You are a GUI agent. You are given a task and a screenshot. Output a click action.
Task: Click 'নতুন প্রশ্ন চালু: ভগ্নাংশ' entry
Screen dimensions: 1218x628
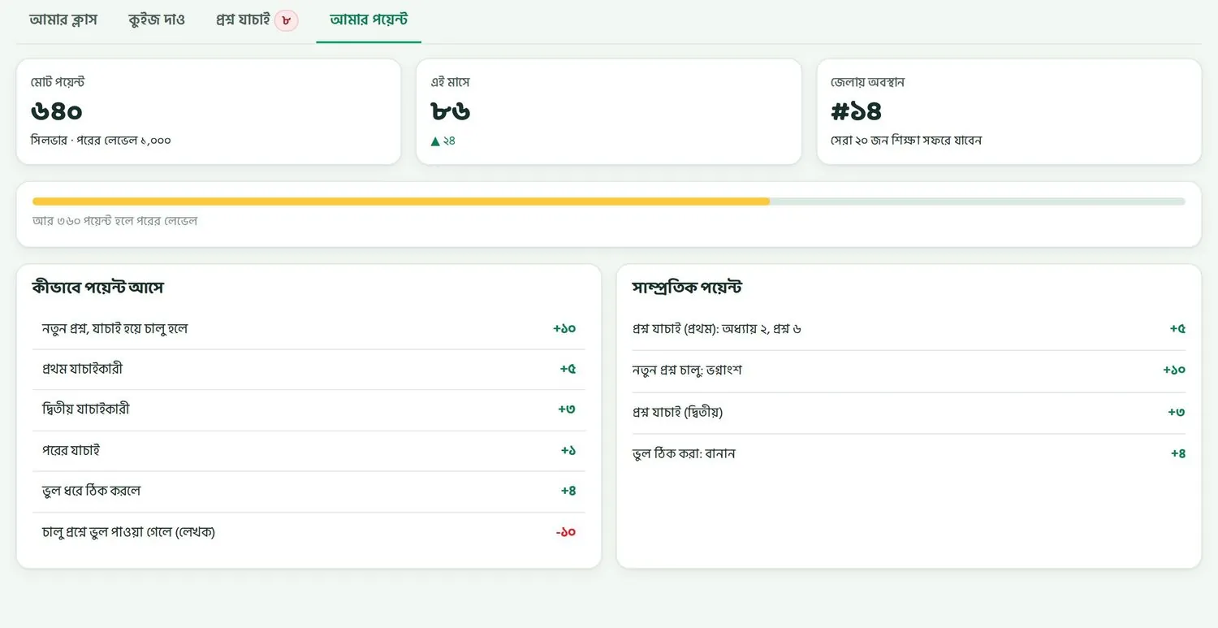(x=909, y=370)
